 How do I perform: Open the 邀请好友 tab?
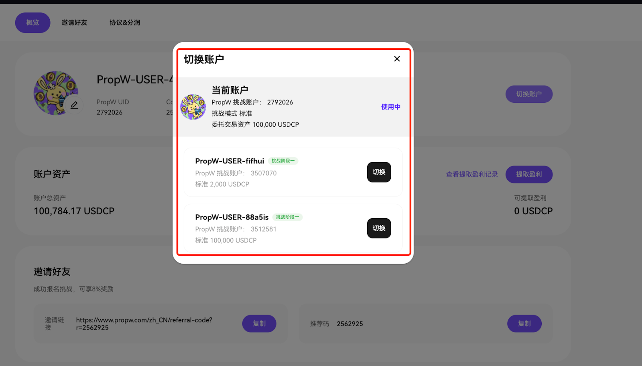[x=74, y=22]
